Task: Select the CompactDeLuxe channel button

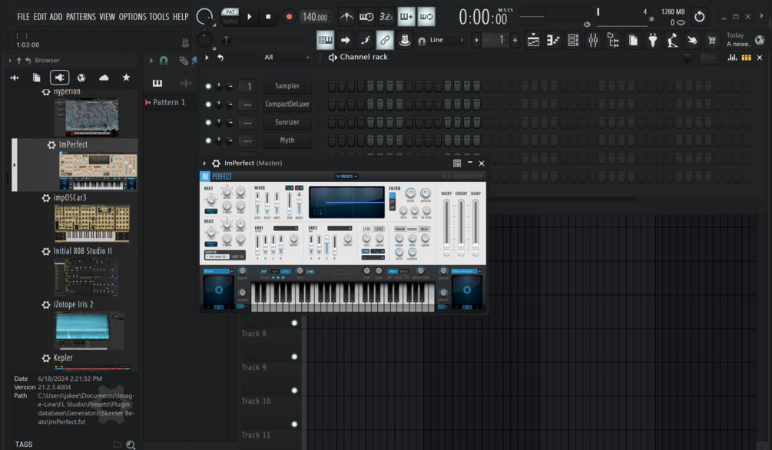Action: click(x=287, y=104)
